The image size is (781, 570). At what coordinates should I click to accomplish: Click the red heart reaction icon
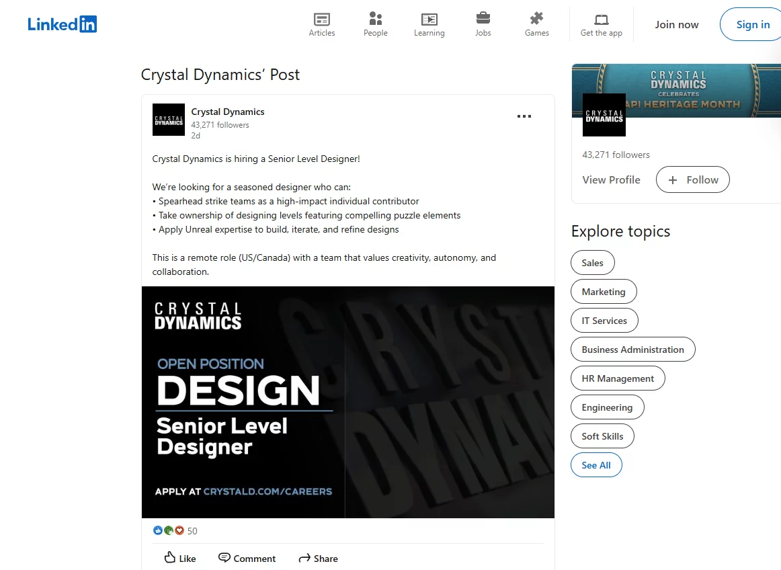coord(179,530)
